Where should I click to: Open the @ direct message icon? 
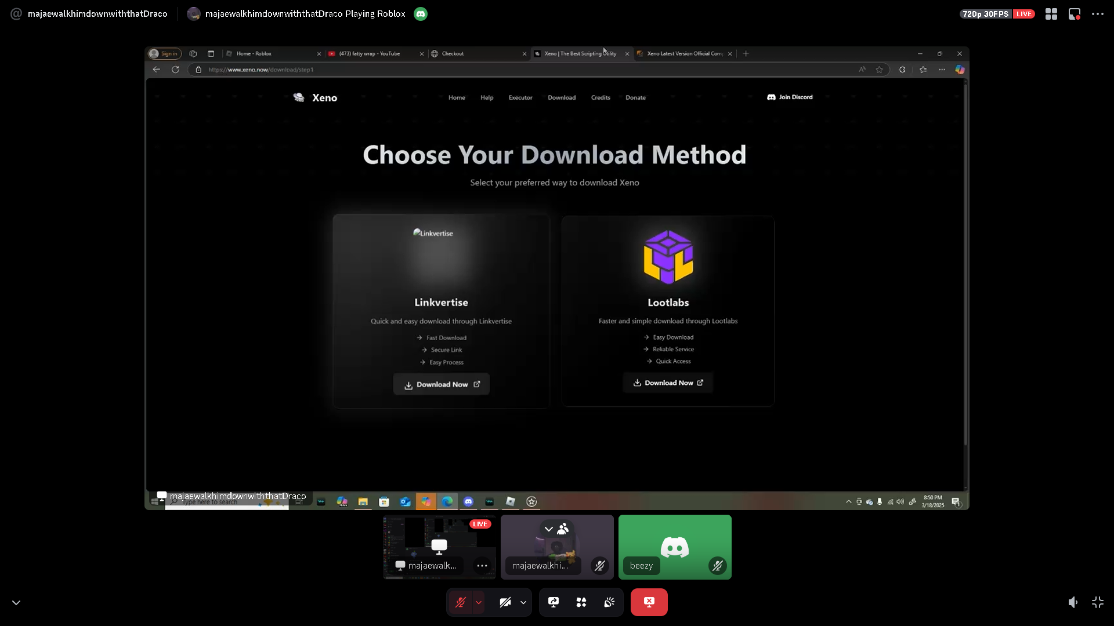point(16,14)
